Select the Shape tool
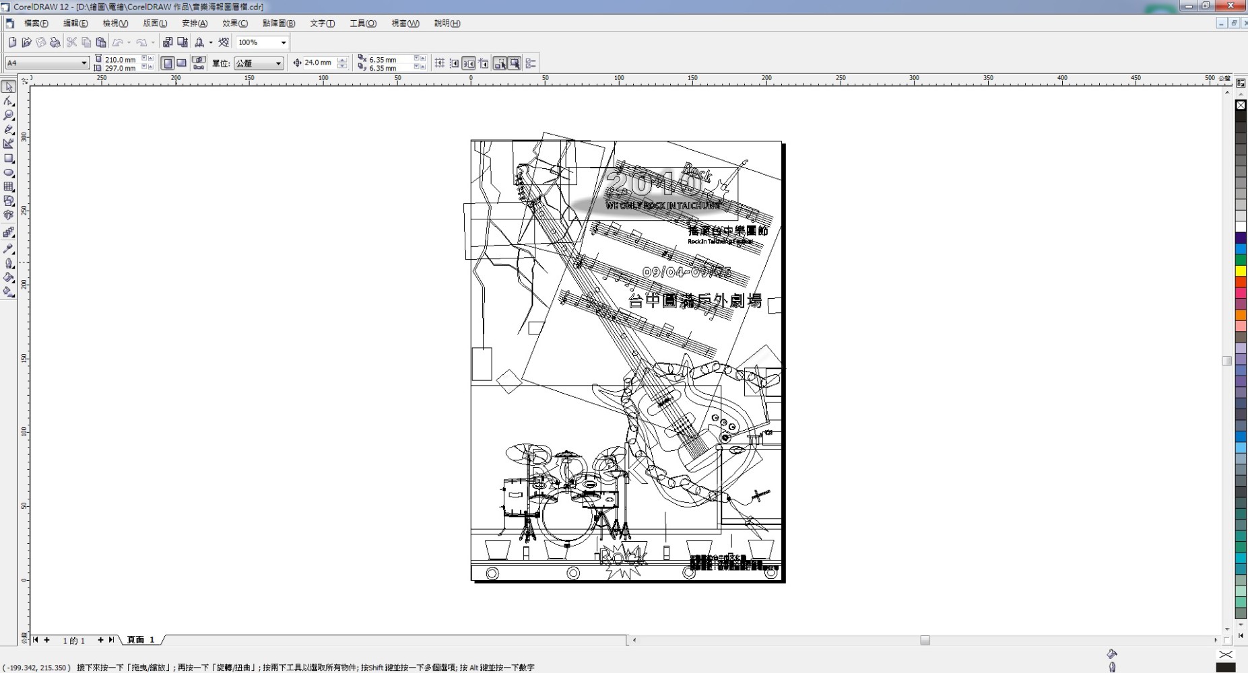This screenshot has width=1248, height=673. (9, 101)
